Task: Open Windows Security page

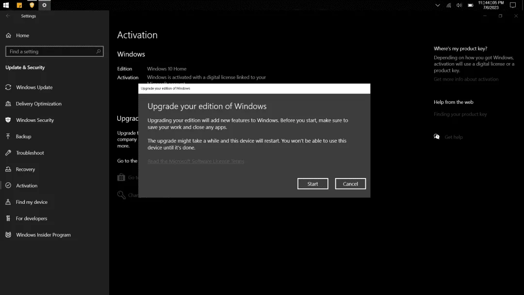Action: (x=35, y=120)
